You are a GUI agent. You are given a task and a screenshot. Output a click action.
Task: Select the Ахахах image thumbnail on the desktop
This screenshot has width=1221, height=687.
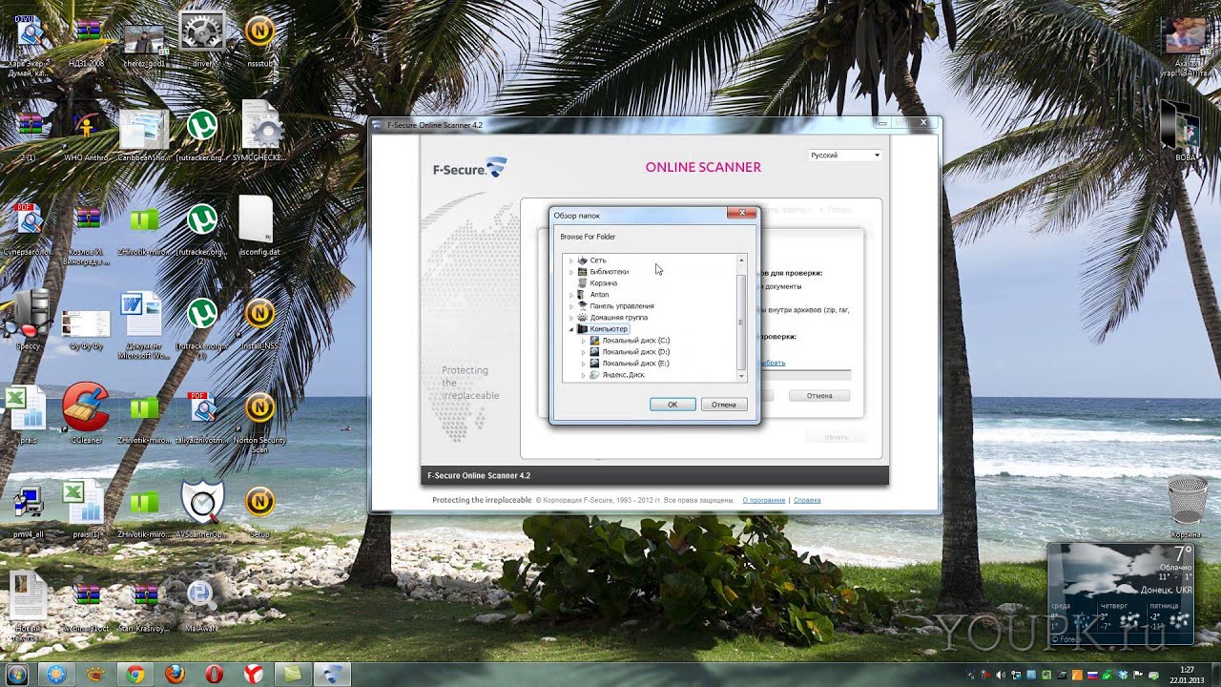tap(1185, 46)
